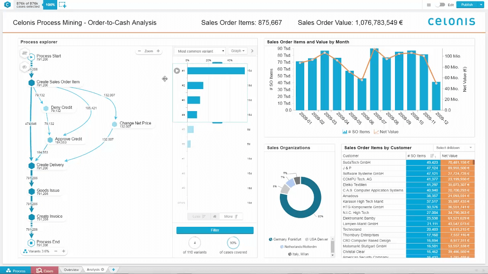Sort by # SO Items column
This screenshot has width=488, height=274.
pos(422,156)
